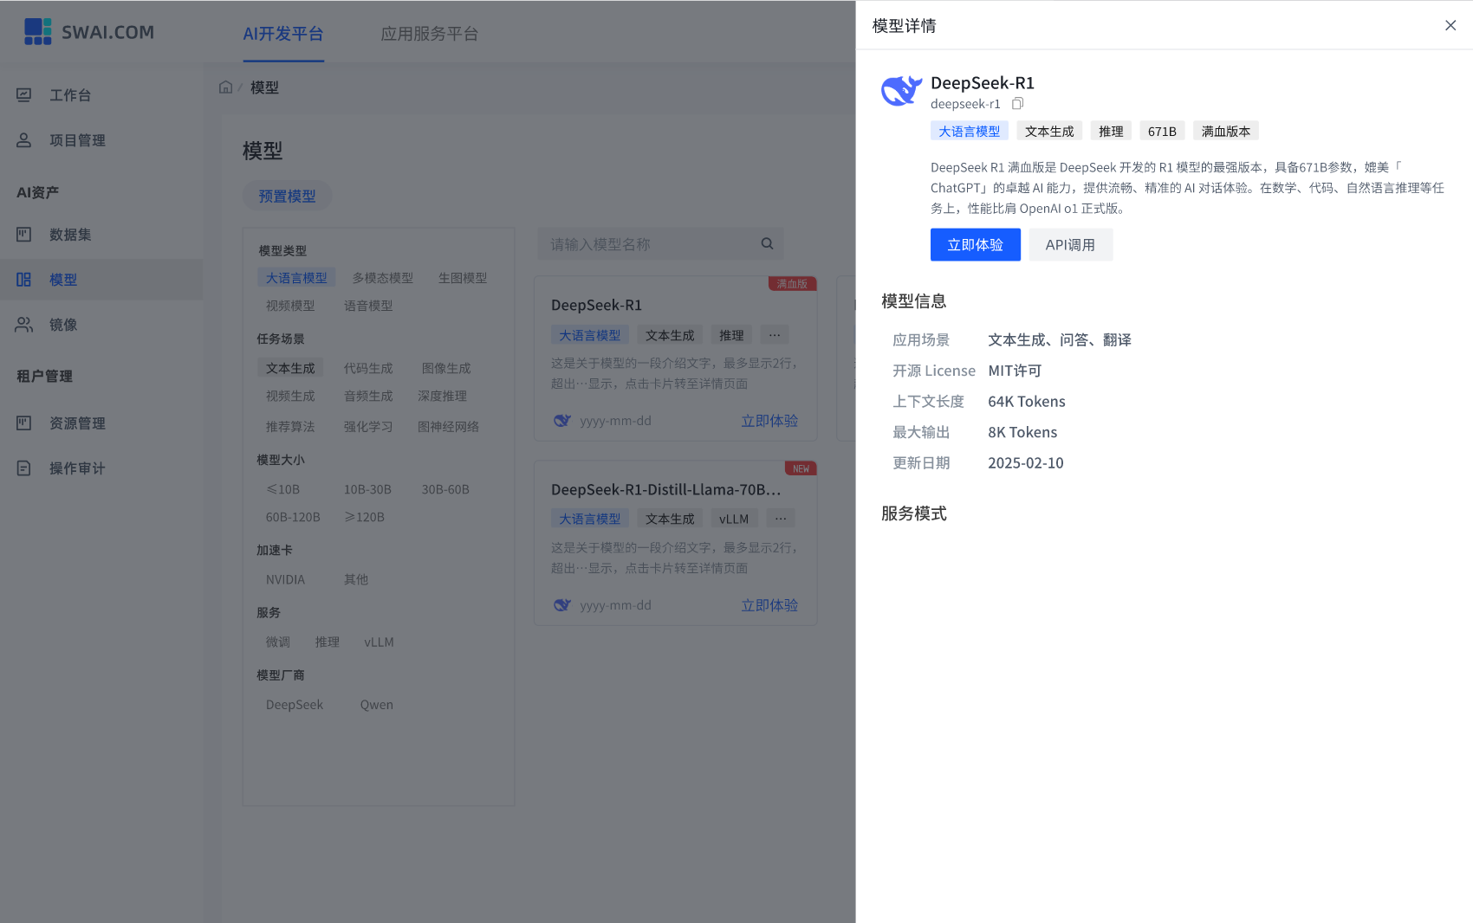Image resolution: width=1473 pixels, height=923 pixels.
Task: Click the API调用 button
Action: pos(1071,245)
